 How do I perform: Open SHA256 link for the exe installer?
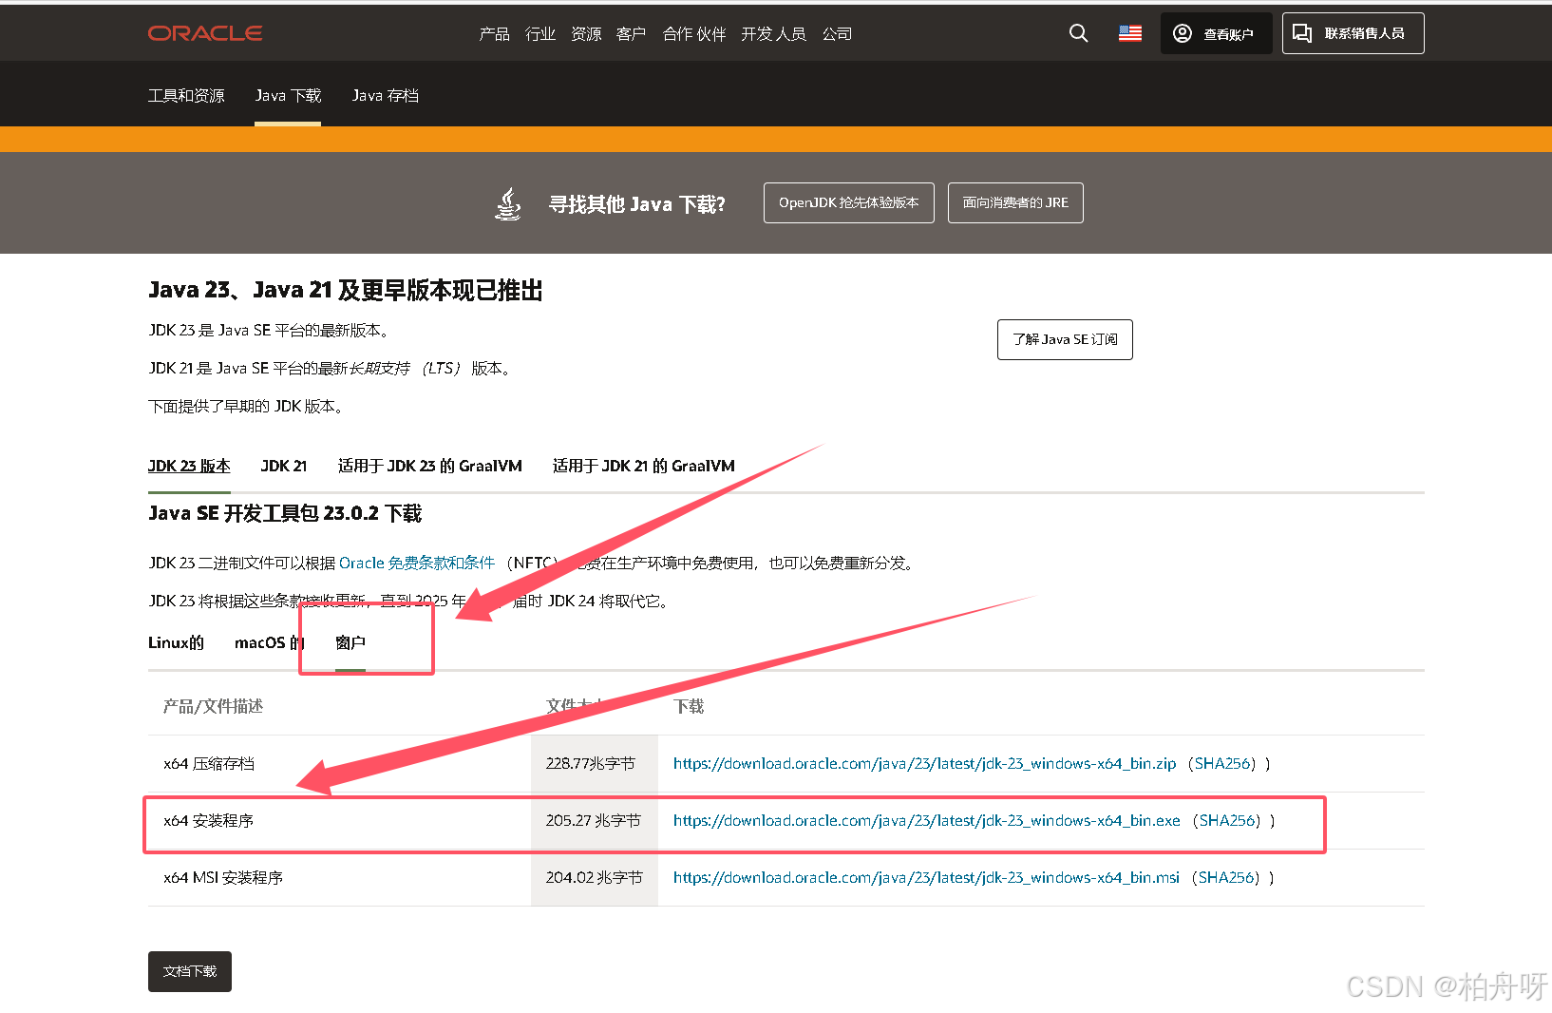pos(1227,820)
